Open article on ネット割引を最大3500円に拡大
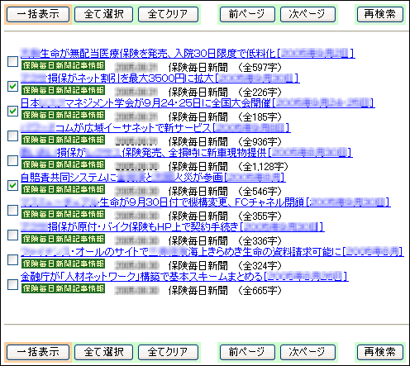This screenshot has height=366, width=410. 160,78
